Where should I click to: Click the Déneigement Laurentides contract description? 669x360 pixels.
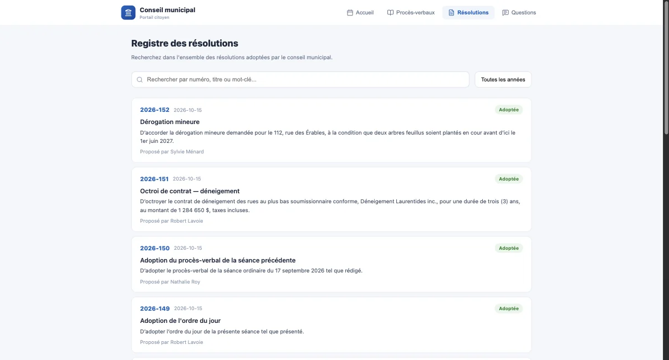point(330,206)
